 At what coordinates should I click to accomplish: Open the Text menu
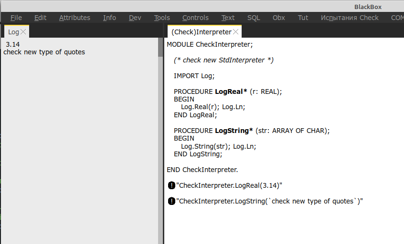tap(228, 18)
